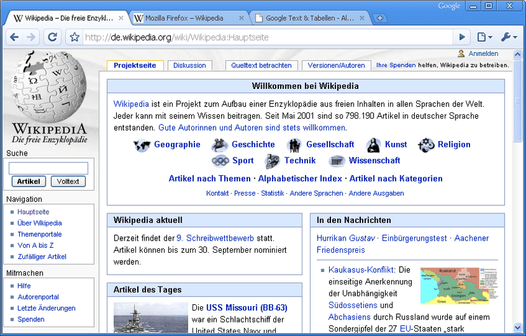Click the vertical scrollbar thumb
The image size is (526, 336).
point(517,100)
